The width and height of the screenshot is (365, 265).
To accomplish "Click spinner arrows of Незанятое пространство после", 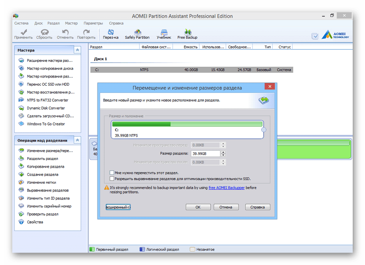I will [223, 162].
